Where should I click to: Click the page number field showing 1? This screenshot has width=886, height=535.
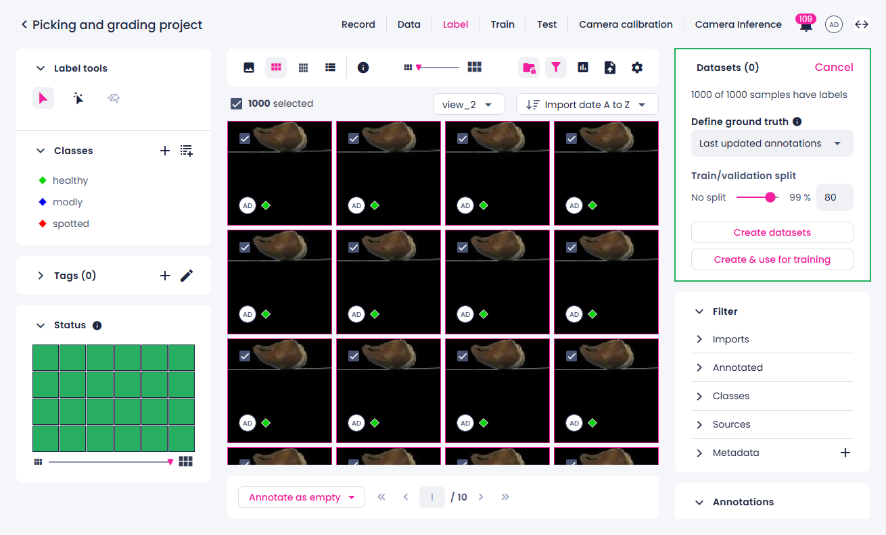(432, 497)
